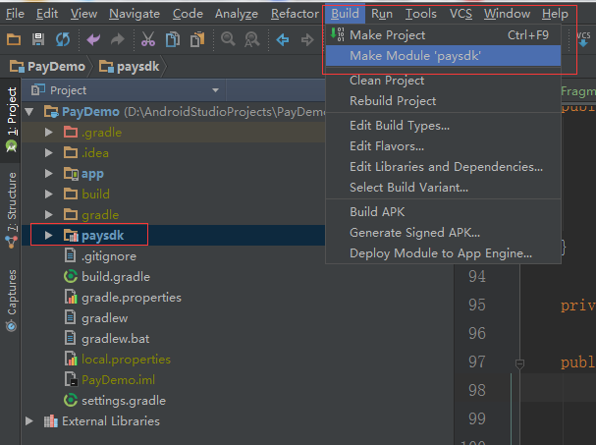Click the Paste toolbar icon

[197, 39]
